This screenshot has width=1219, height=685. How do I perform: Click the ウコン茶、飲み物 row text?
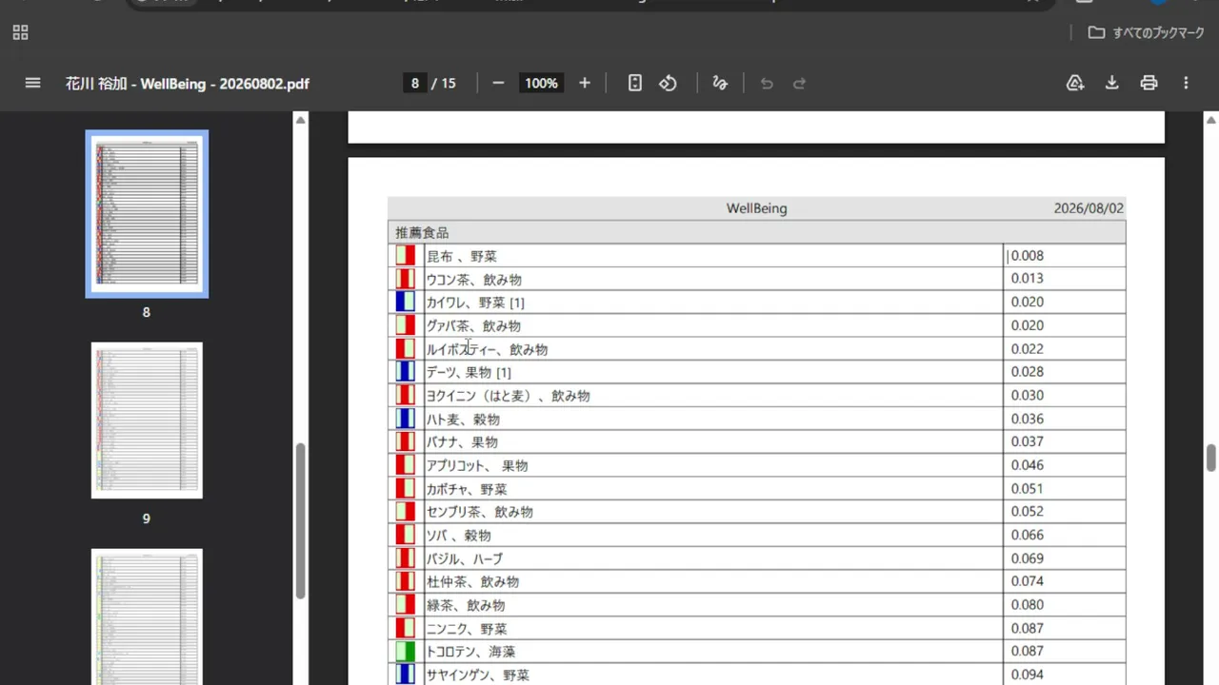473,279
